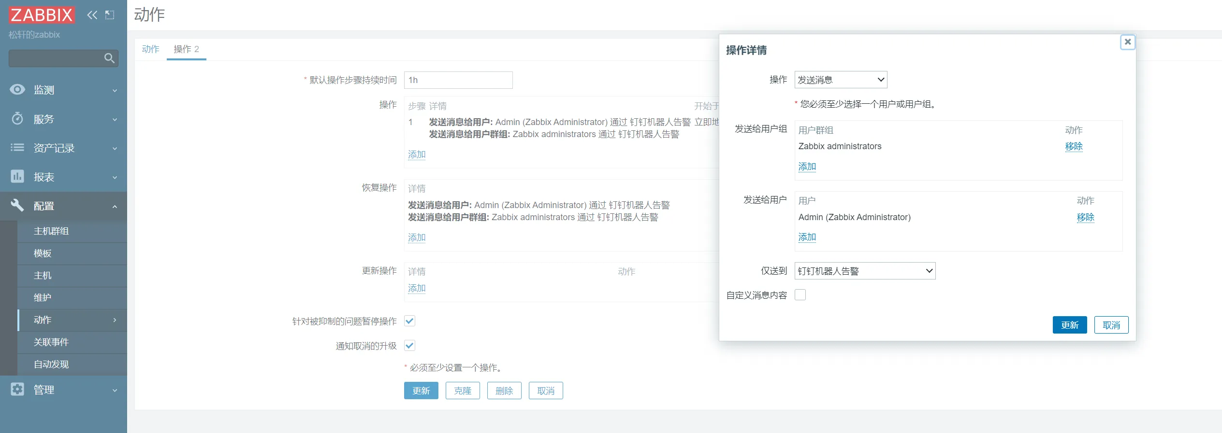Viewport: 1222px width, 433px height.
Task: Click the search magnifier icon
Action: (109, 58)
